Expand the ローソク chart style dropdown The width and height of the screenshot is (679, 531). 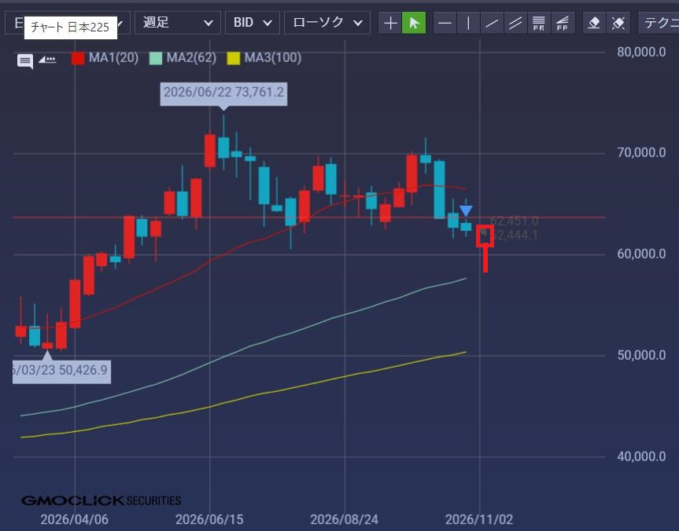tap(327, 23)
